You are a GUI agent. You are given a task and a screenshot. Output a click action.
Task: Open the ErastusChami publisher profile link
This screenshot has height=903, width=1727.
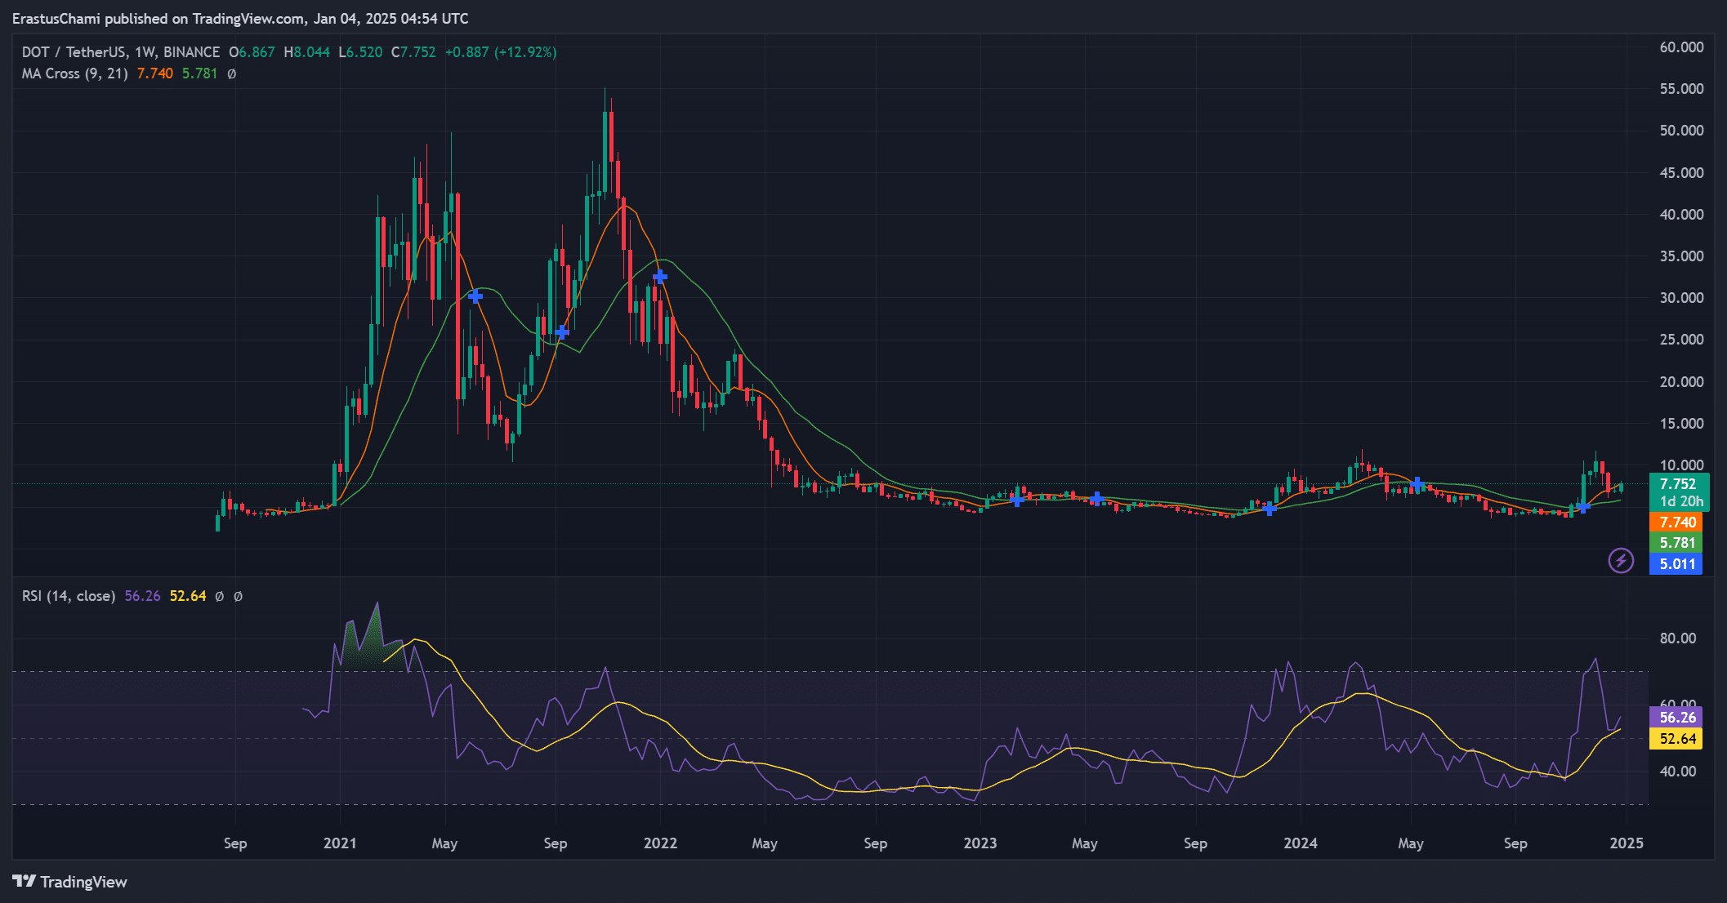[x=57, y=18]
